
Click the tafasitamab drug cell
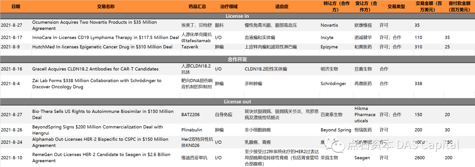[197, 38]
